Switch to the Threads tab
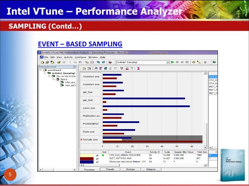The height and width of the screenshot is (186, 249). (x=110, y=169)
